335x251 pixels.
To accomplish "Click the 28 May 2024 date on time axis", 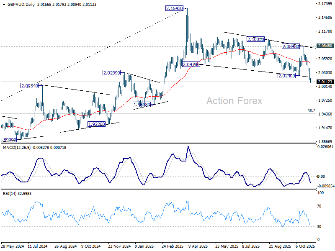I will pyautogui.click(x=13, y=246).
